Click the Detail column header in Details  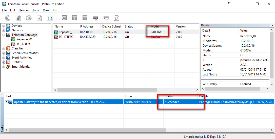point(220,30)
